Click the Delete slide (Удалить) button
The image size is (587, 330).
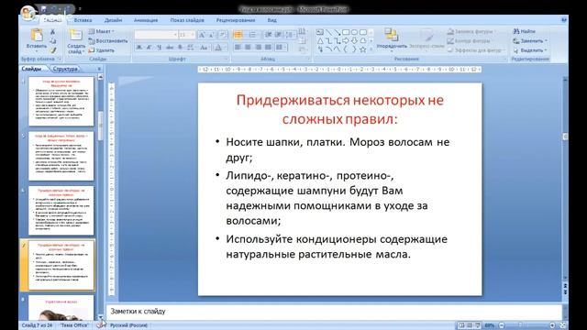pos(102,50)
